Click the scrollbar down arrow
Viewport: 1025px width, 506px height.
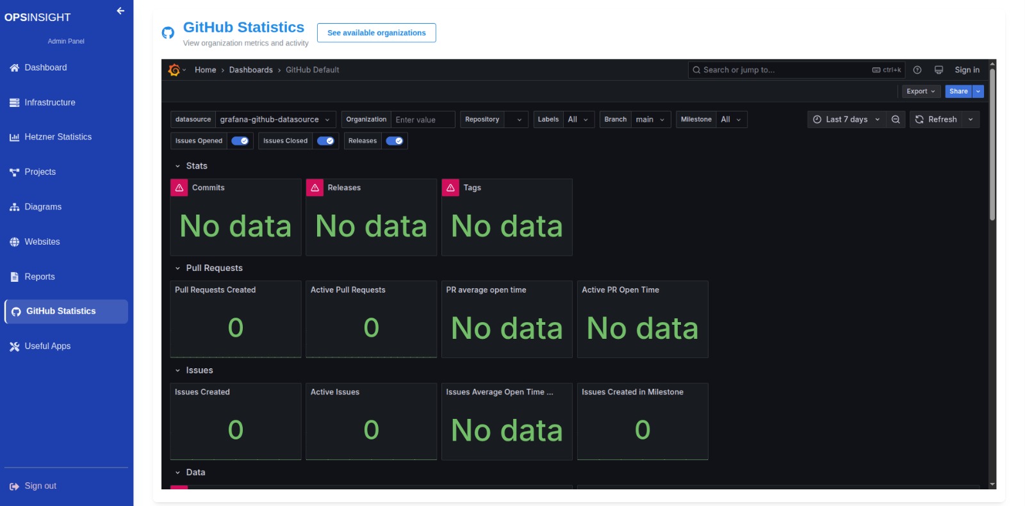(x=992, y=485)
